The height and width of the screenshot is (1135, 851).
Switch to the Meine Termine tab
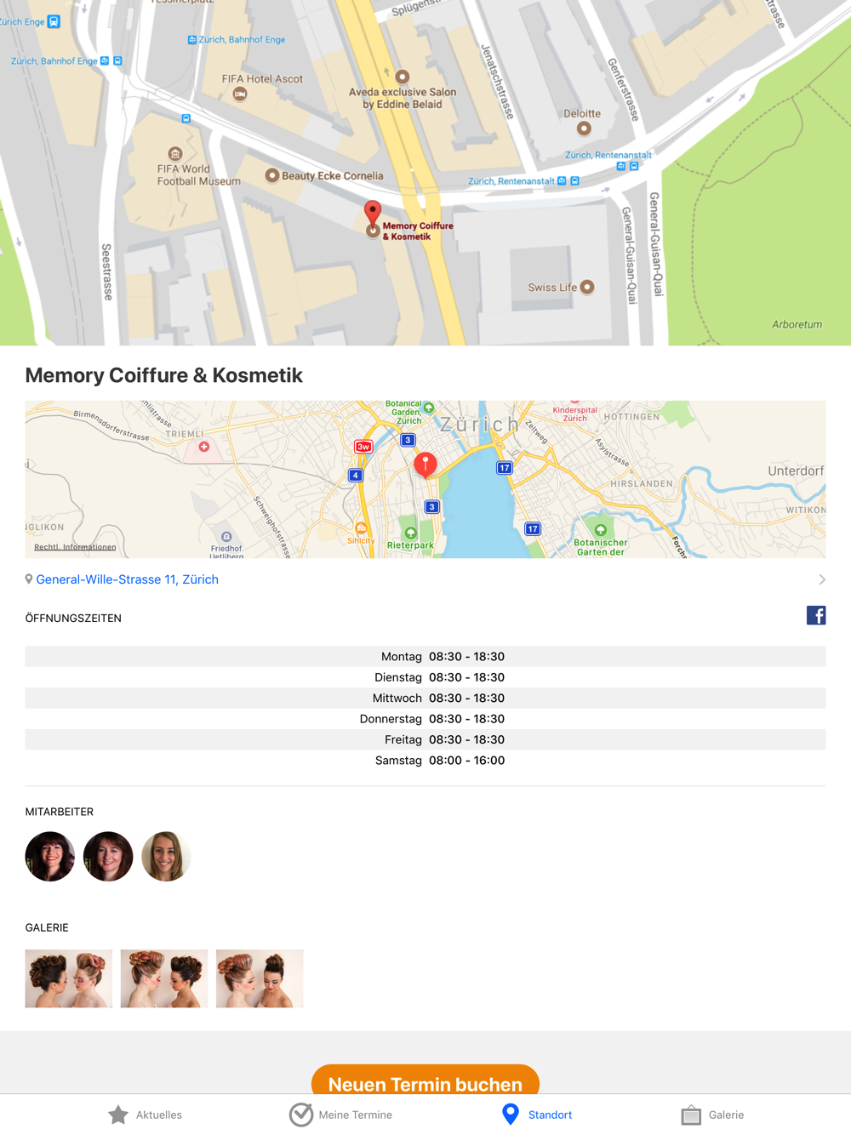pos(340,1115)
